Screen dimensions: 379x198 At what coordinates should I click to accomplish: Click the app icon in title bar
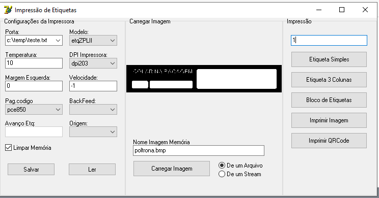(8, 10)
